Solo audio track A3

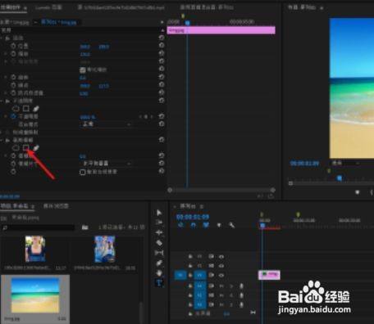[x=231, y=304]
